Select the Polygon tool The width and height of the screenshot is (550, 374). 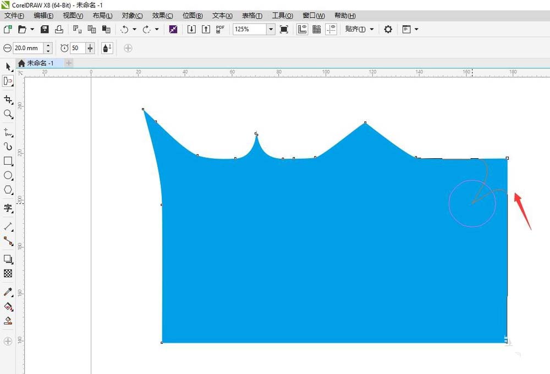click(x=8, y=190)
